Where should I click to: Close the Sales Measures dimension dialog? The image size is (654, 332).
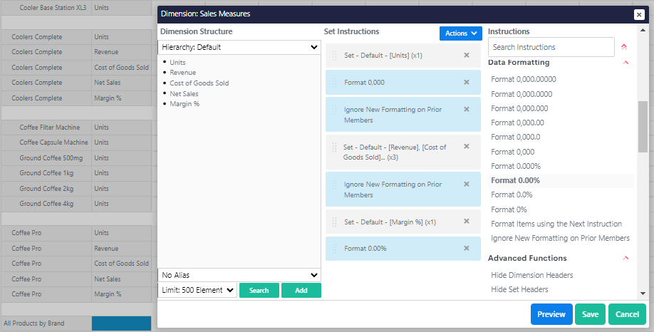[638, 14]
